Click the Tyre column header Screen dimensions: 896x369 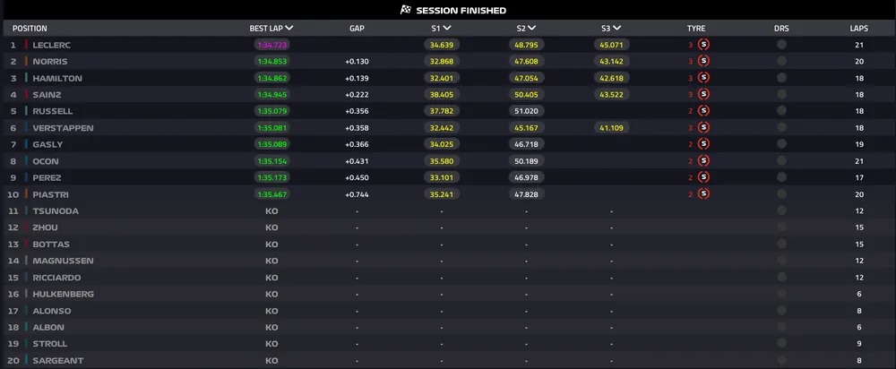point(696,28)
